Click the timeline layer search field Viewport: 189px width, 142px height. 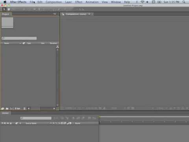point(36,118)
